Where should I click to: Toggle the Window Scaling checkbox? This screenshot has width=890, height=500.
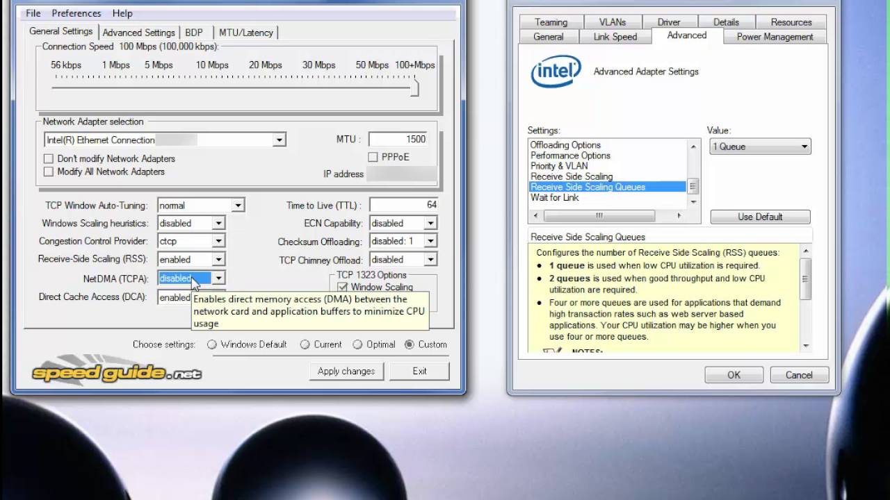click(x=342, y=287)
